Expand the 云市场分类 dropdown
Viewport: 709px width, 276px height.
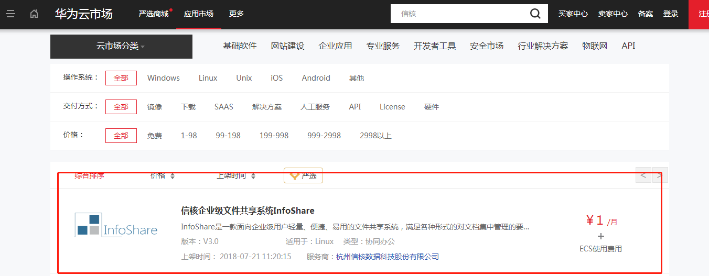click(x=121, y=46)
